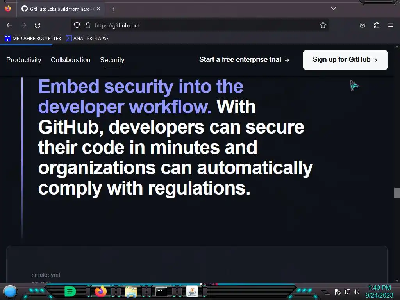Select the GitHub tab
400x300 pixels.
[x=61, y=9]
